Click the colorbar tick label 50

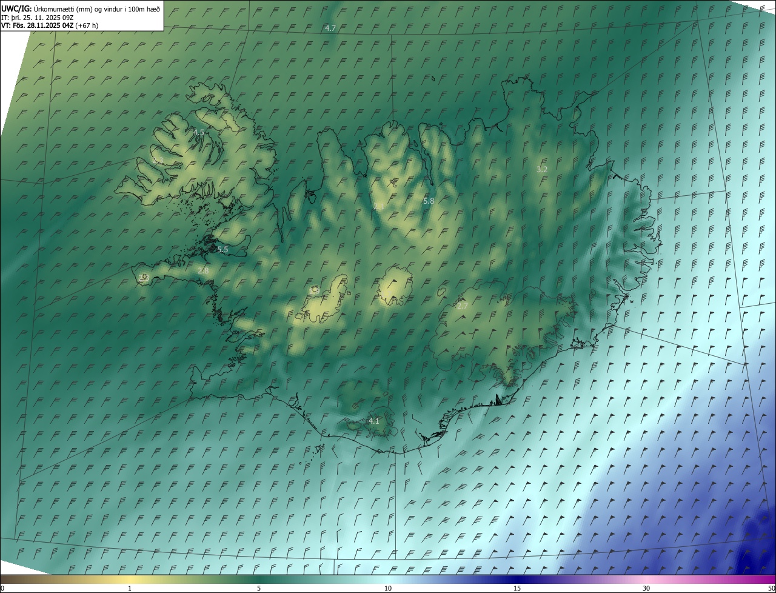(771, 588)
